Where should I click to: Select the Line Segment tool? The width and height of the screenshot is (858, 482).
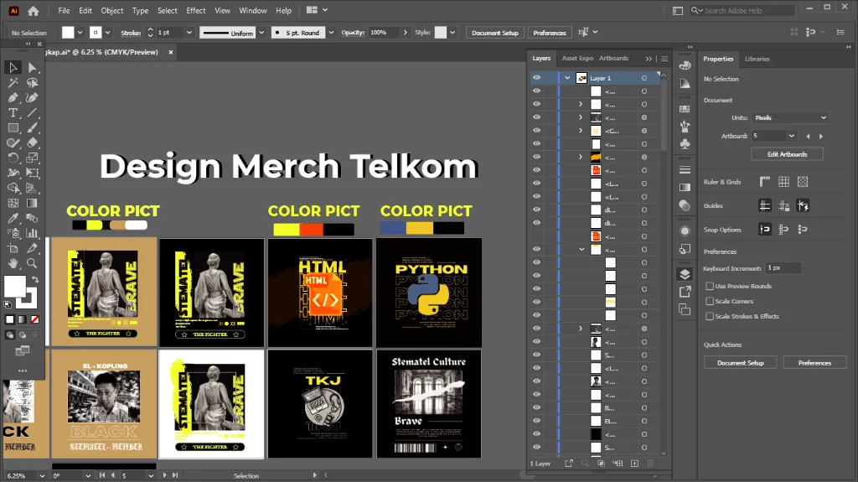[x=33, y=113]
